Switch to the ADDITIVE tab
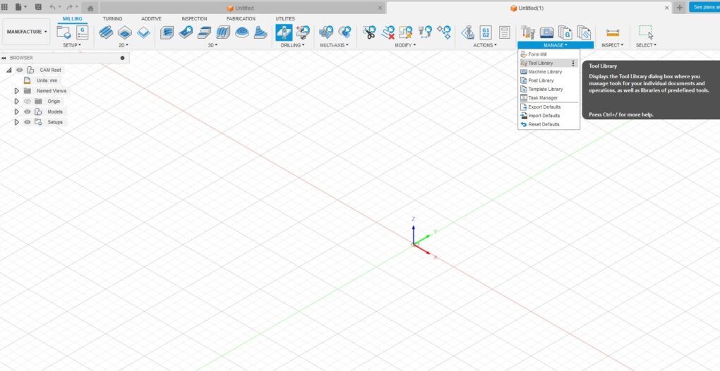 click(x=151, y=19)
